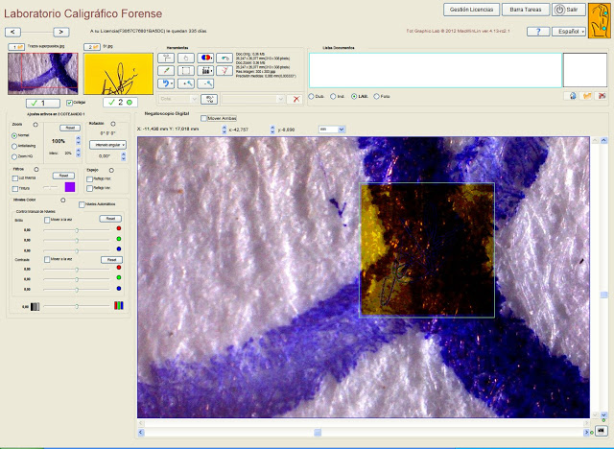The height and width of the screenshot is (449, 614).
Task: Click the red-blue color channels tool
Action: [x=206, y=58]
